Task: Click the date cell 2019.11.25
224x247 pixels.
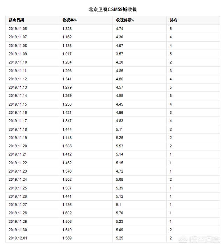Action: [17, 188]
